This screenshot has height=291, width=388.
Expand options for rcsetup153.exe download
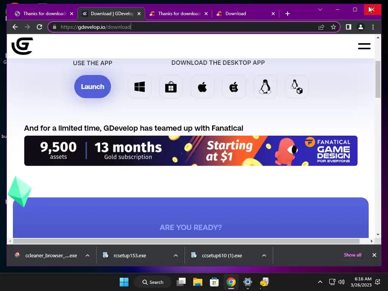click(x=176, y=255)
